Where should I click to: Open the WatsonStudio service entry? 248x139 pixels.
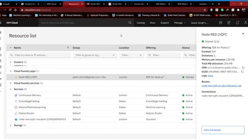coord(26,113)
